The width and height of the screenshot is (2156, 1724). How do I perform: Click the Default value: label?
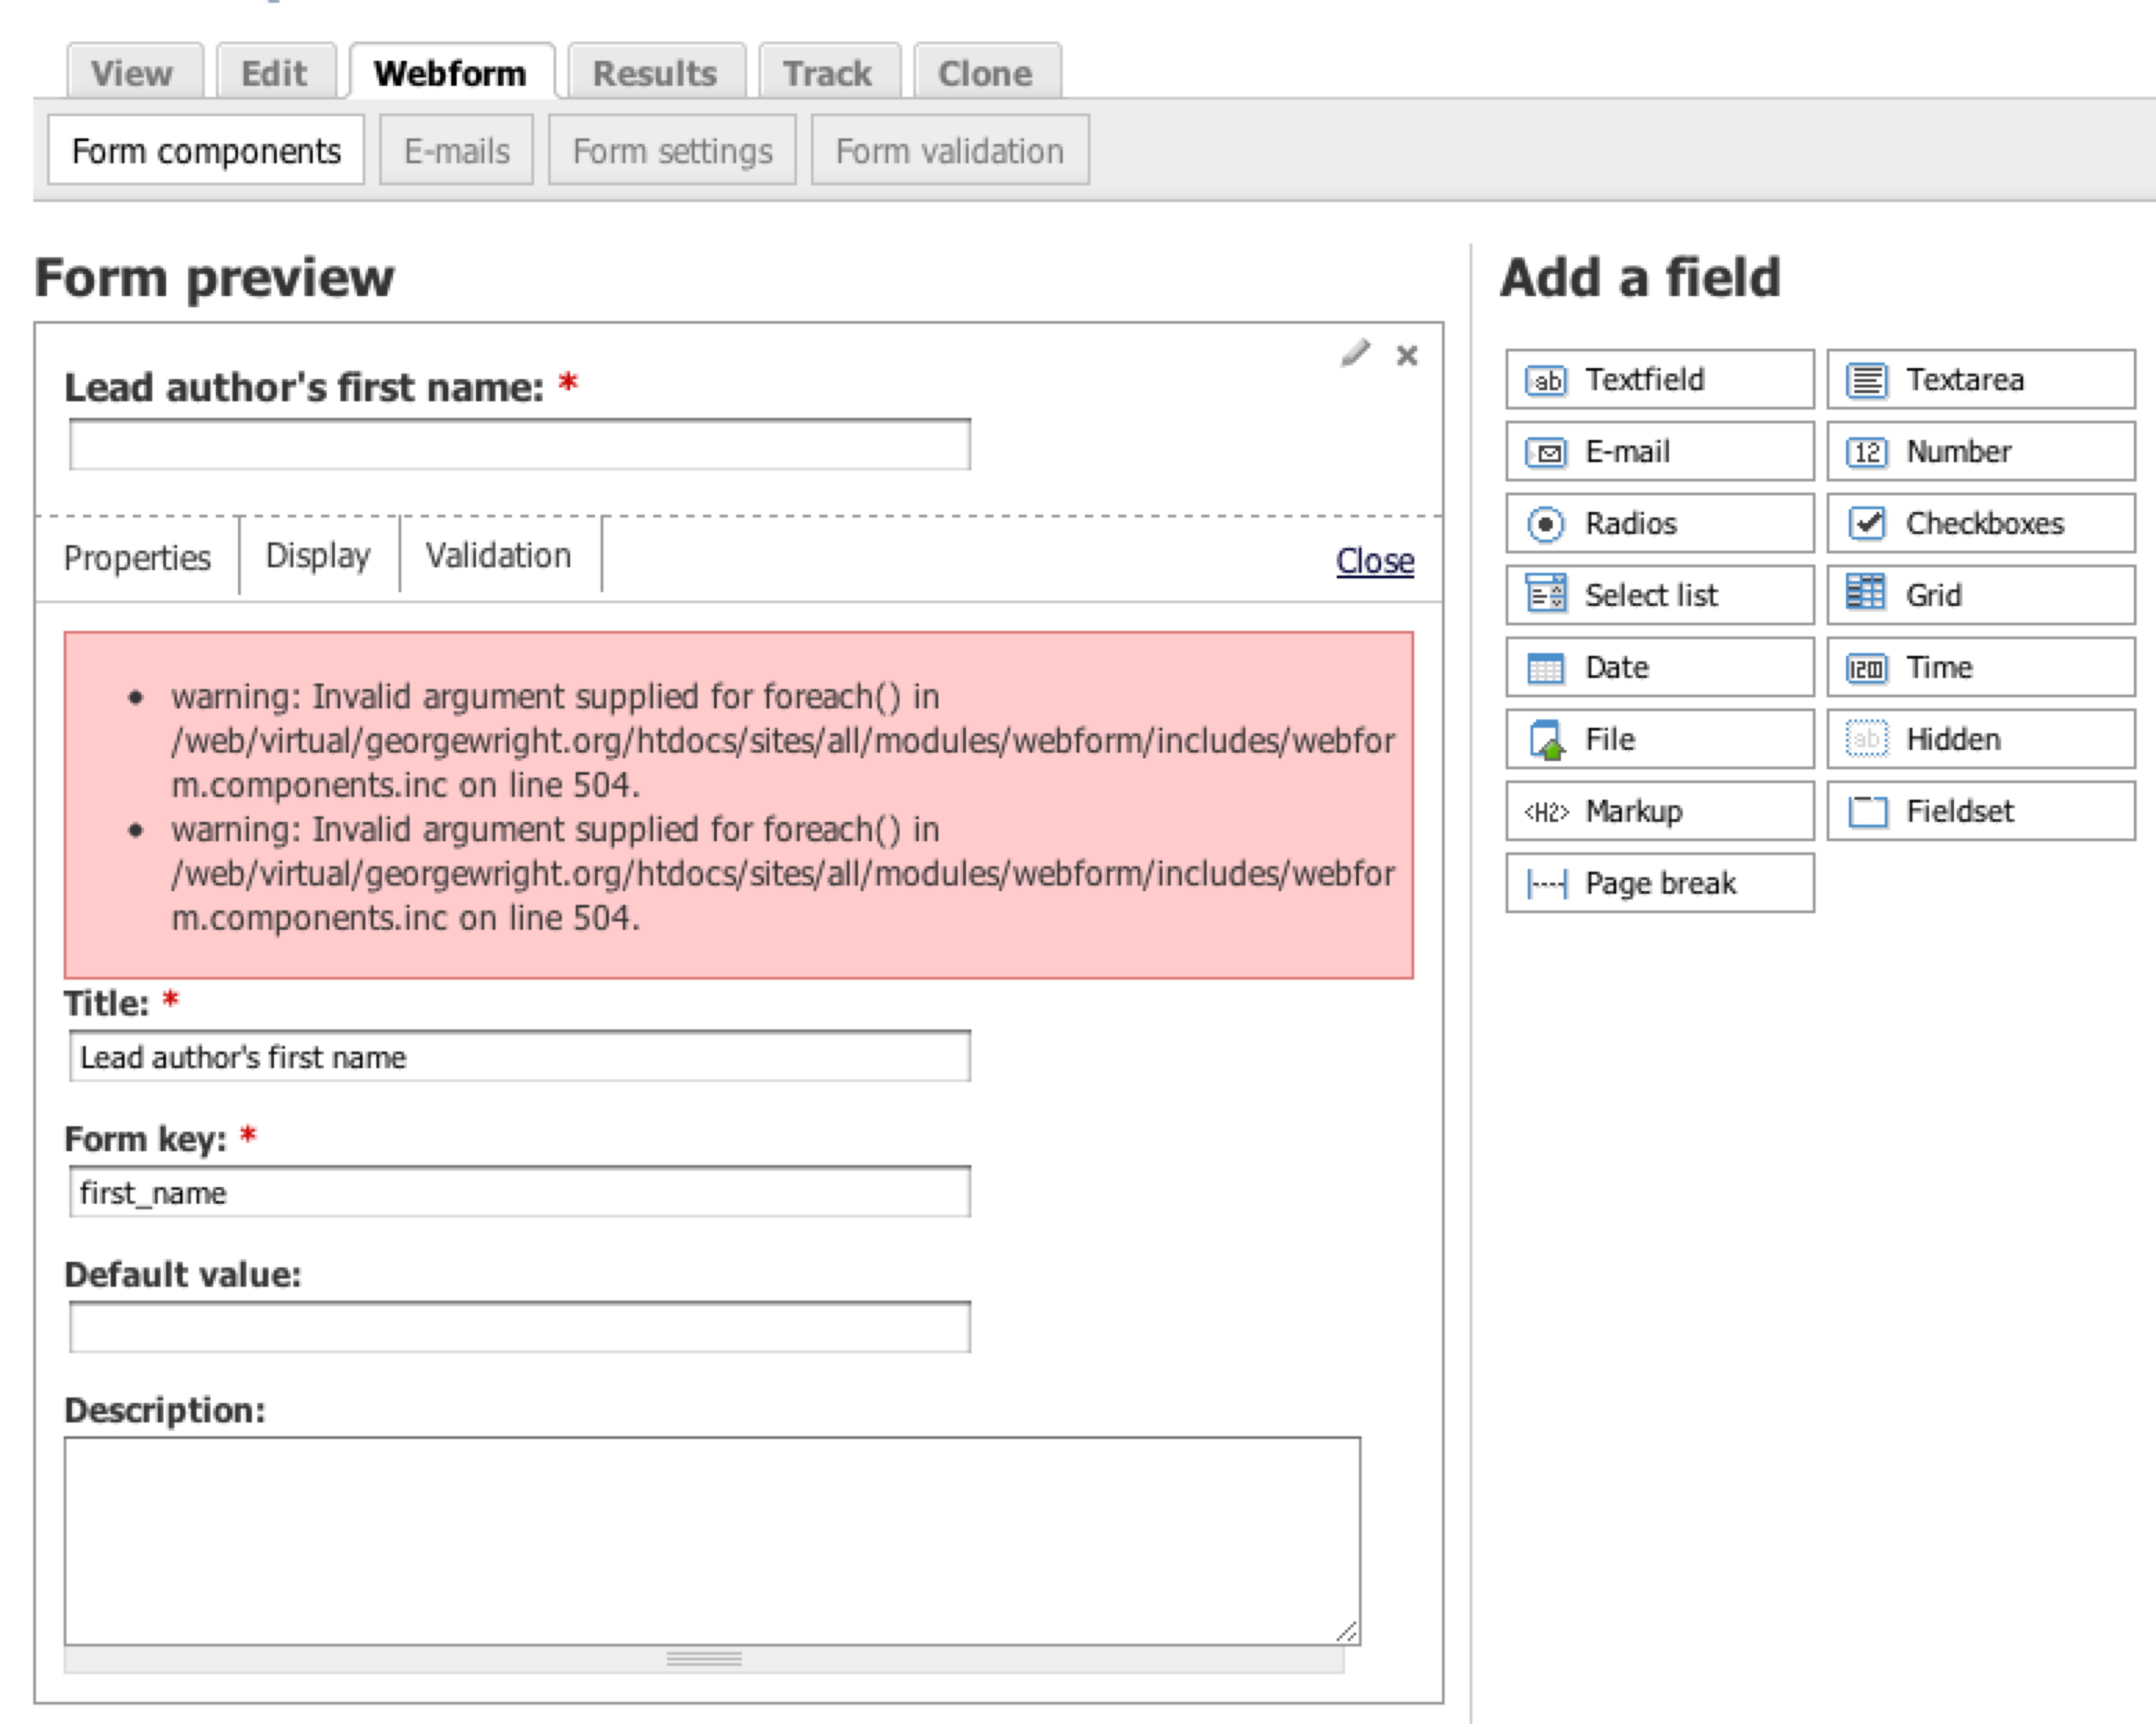click(x=183, y=1275)
